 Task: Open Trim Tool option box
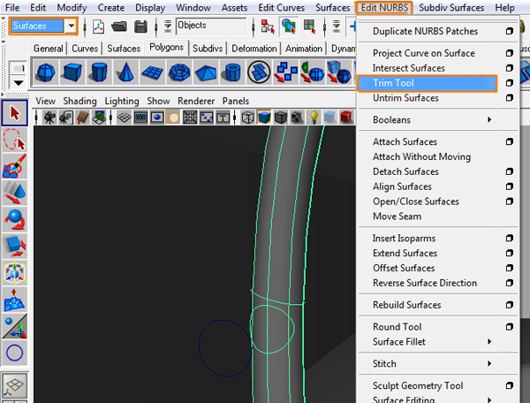point(510,83)
